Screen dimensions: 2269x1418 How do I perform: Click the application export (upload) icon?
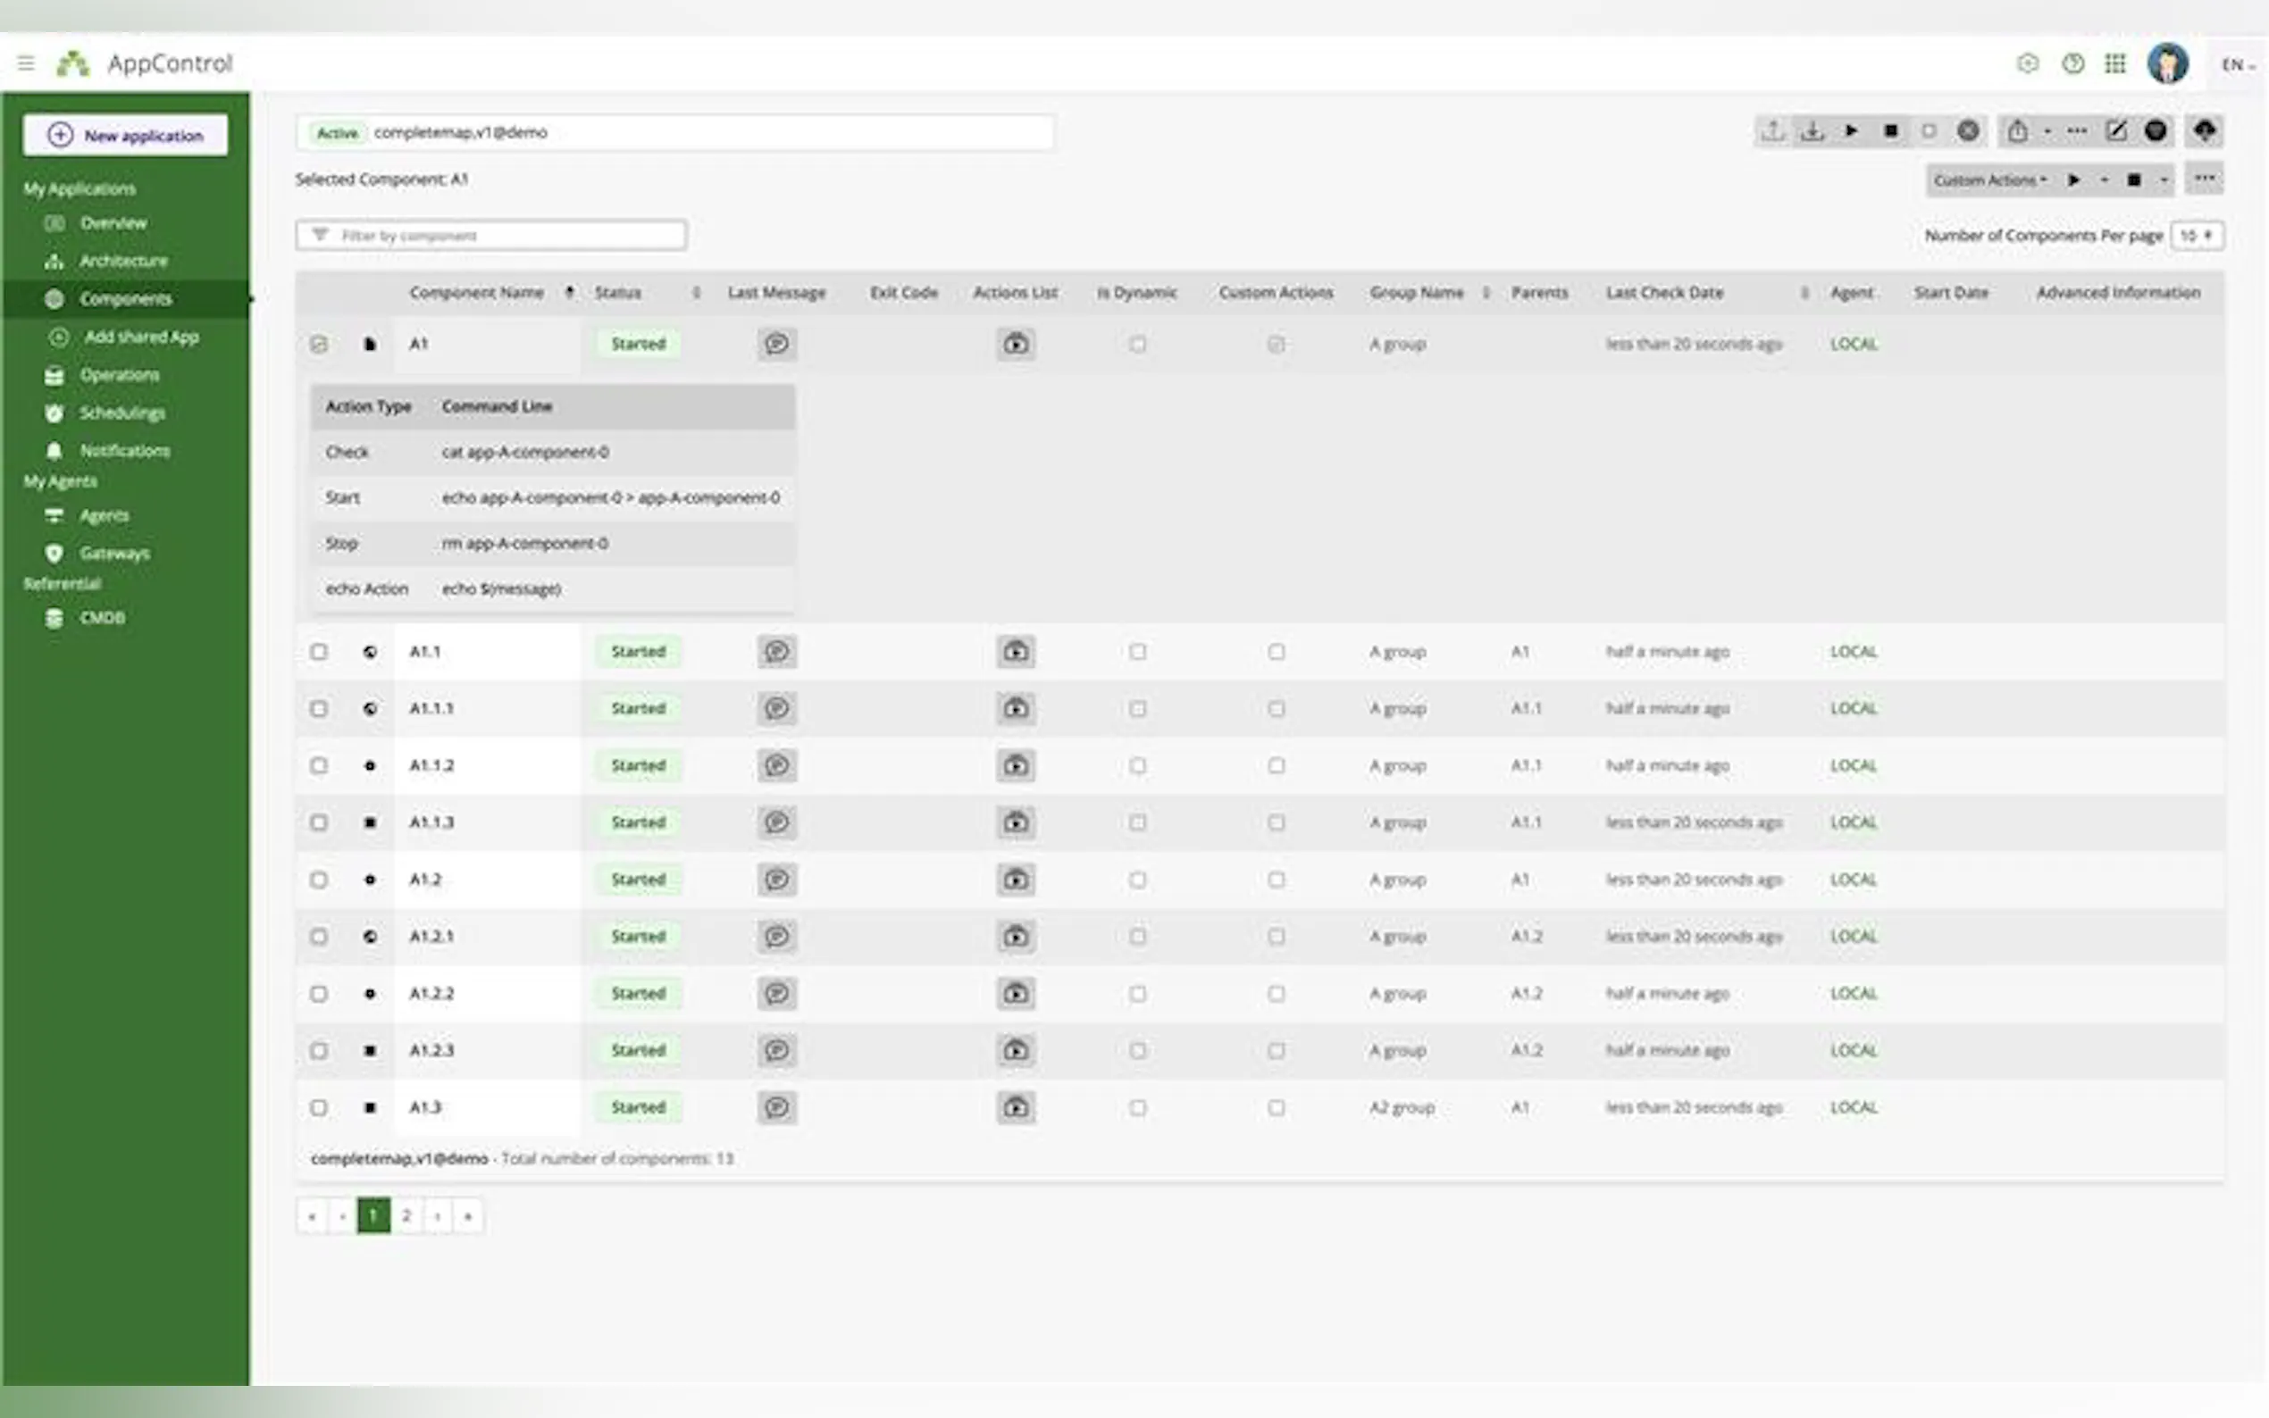coord(1771,131)
